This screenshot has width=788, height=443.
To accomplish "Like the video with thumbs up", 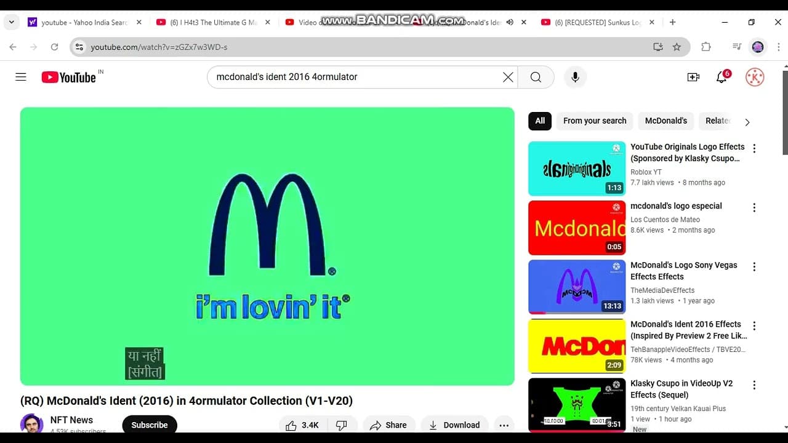I will pos(302,425).
